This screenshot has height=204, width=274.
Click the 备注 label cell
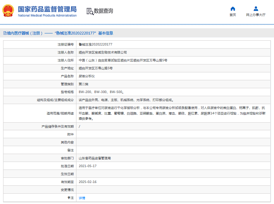[40, 150]
